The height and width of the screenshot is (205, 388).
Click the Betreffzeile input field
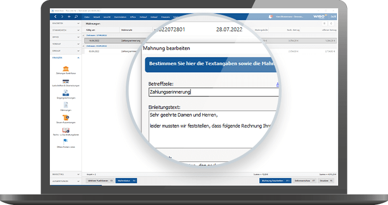pyautogui.click(x=214, y=92)
